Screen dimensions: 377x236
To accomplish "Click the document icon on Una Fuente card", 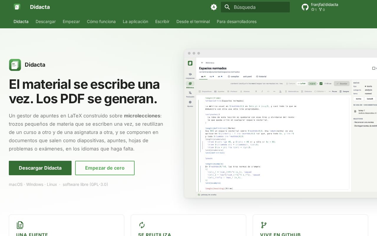I will (x=20, y=225).
